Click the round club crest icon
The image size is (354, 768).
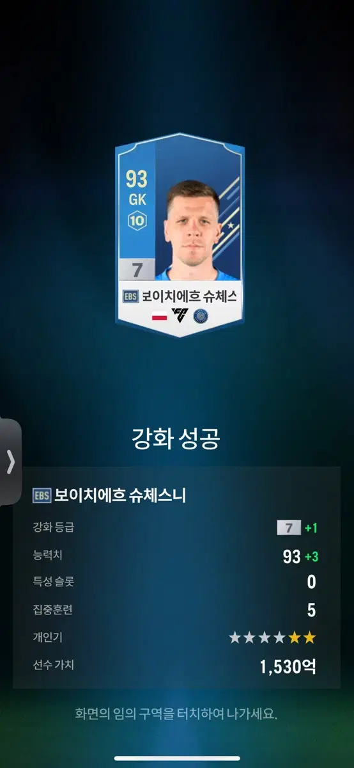click(201, 316)
